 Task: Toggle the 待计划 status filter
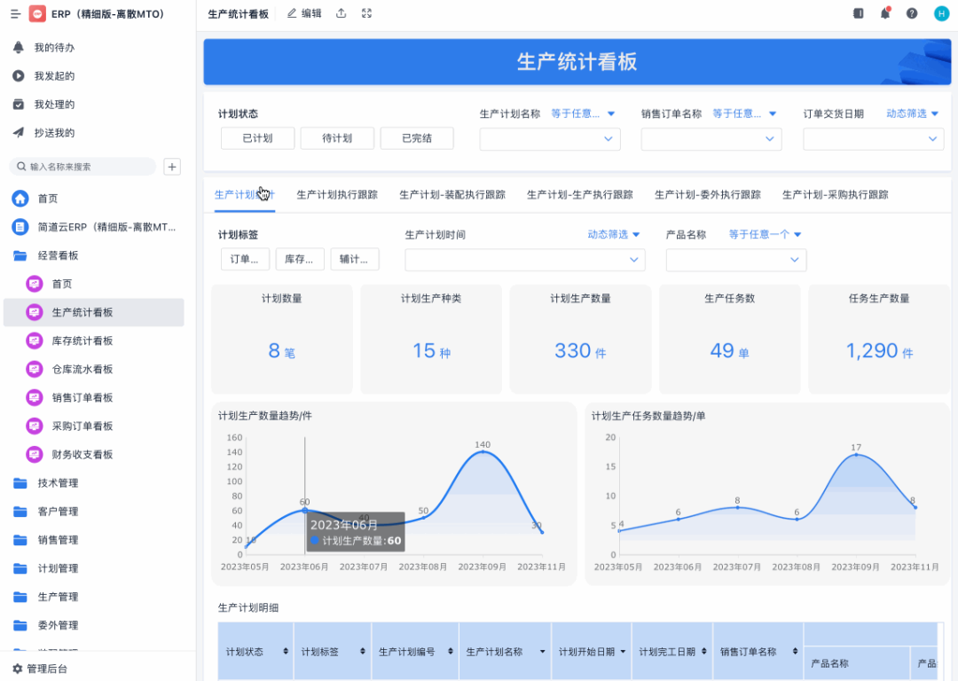coord(337,138)
